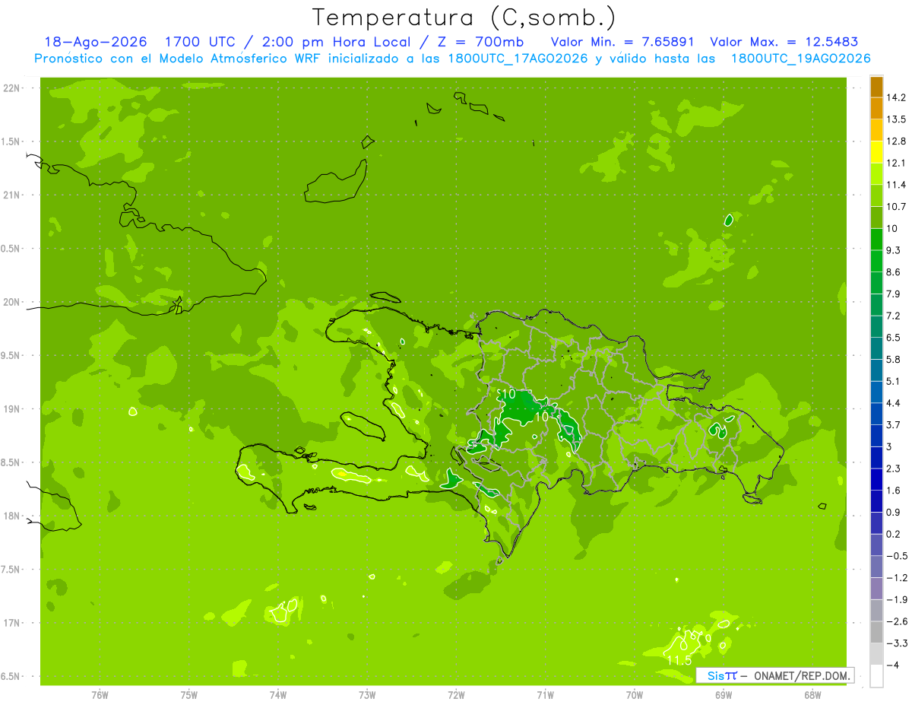The image size is (912, 705).
Task: Click the '1800UTC_17AGO2026' initialization time
Action: [519, 59]
